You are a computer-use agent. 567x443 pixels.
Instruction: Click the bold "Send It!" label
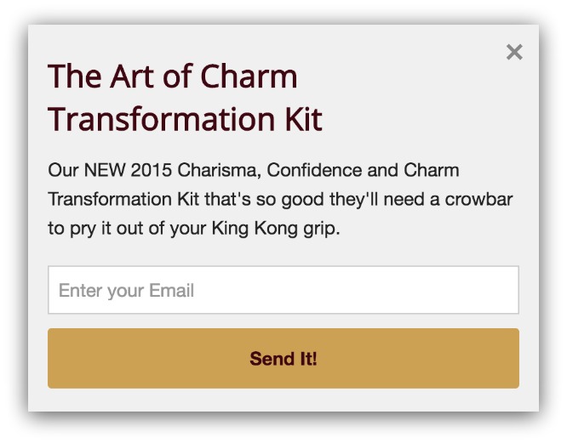tap(283, 359)
